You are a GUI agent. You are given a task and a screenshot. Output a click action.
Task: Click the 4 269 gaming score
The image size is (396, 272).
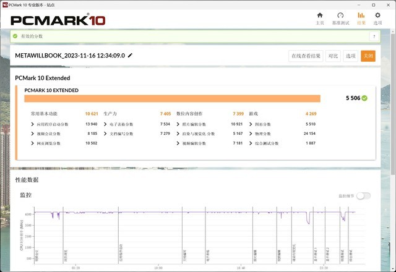click(311, 114)
